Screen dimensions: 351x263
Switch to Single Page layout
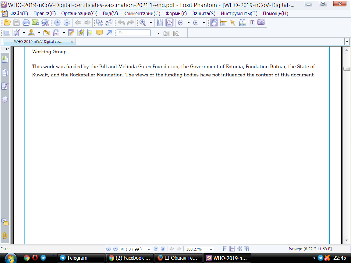(225, 249)
